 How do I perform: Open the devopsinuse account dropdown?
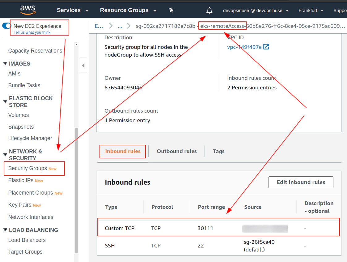(x=256, y=11)
